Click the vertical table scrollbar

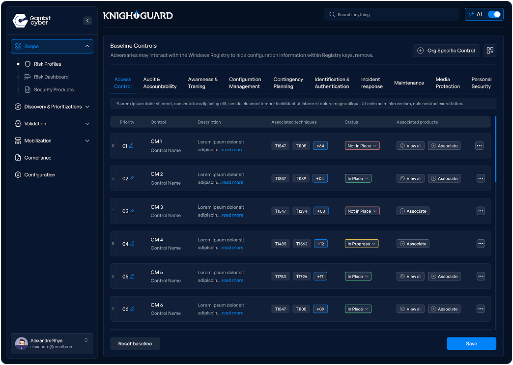tap(495, 149)
